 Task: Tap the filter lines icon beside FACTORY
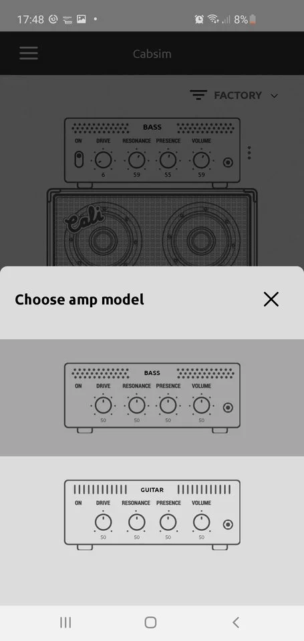(198, 95)
